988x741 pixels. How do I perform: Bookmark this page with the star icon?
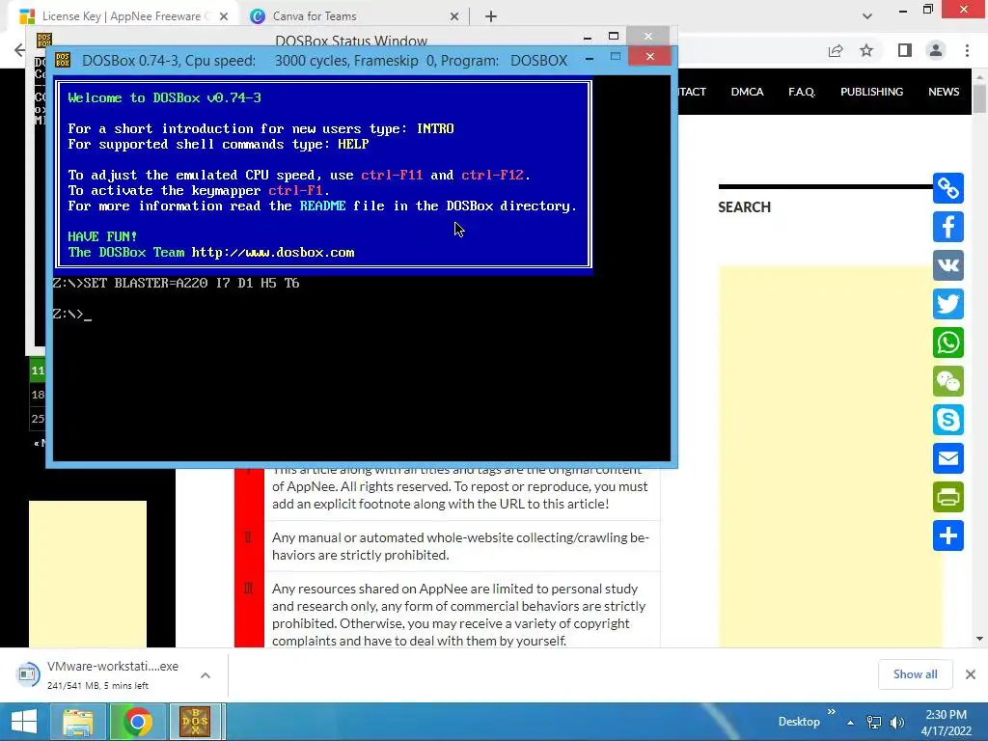(x=866, y=50)
